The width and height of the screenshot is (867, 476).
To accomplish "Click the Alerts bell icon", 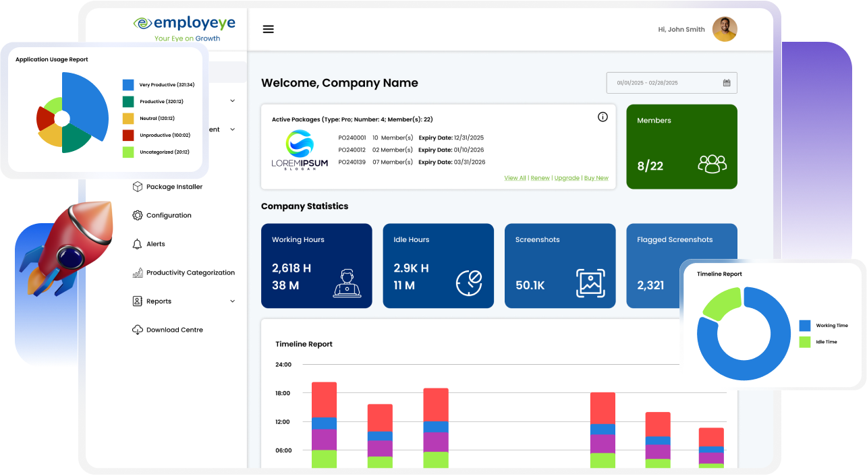I will 137,244.
